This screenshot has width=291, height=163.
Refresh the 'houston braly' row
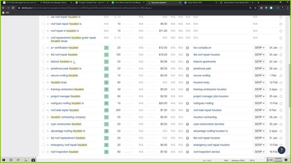(281, 83)
